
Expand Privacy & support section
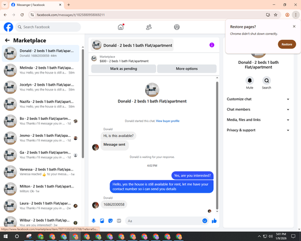(x=258, y=130)
